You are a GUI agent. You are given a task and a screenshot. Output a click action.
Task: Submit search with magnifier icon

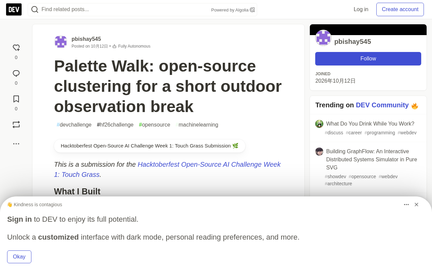pos(35,9)
